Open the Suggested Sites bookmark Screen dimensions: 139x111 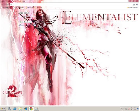click(x=6, y=7)
